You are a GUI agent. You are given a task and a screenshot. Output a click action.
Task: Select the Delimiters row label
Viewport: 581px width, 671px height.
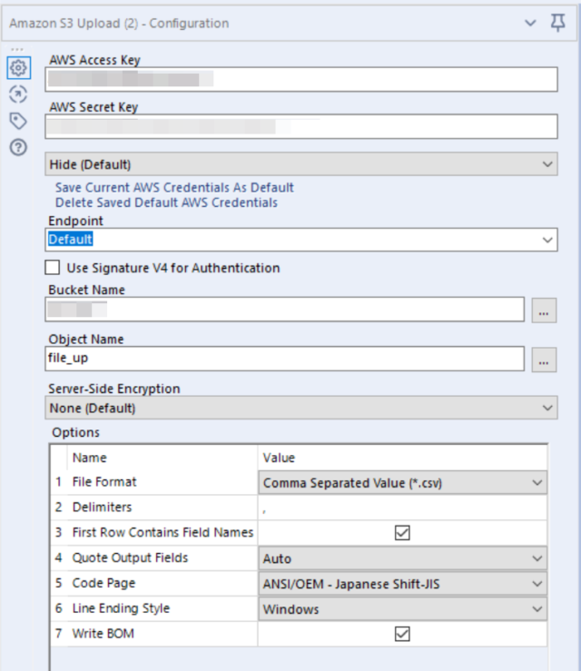(103, 507)
